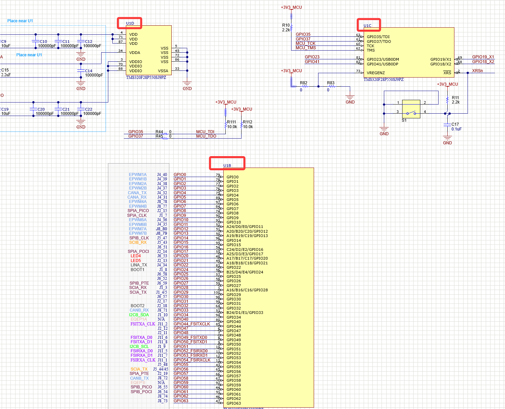Click the GPIO37/TDO pin name
Viewport: 505px width, 409px height.
tap(379, 41)
